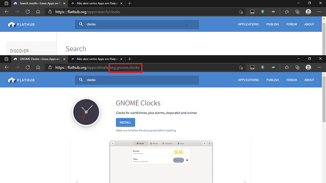Click Flathub logo on search results page
Image resolution: width=326 pixels, height=183 pixels.
tap(21, 25)
